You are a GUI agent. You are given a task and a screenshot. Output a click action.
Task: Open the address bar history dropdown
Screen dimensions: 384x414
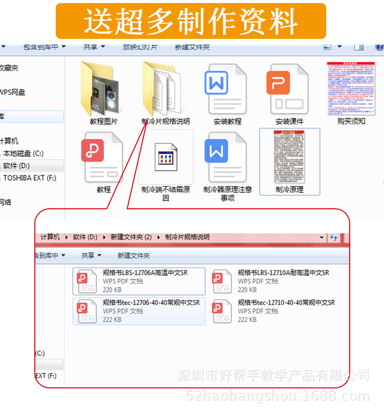(x=322, y=237)
